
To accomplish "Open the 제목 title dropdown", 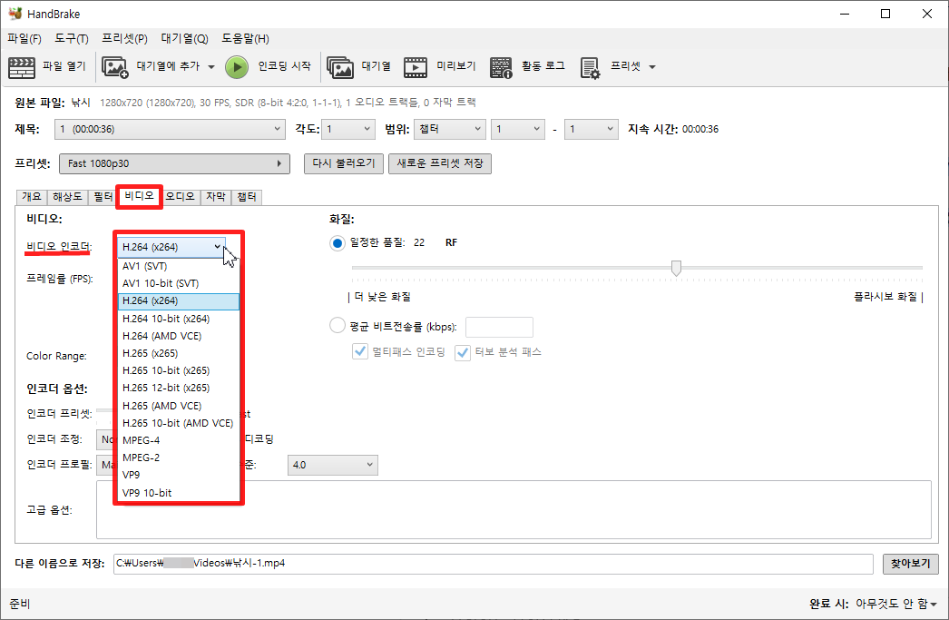I will [170, 129].
